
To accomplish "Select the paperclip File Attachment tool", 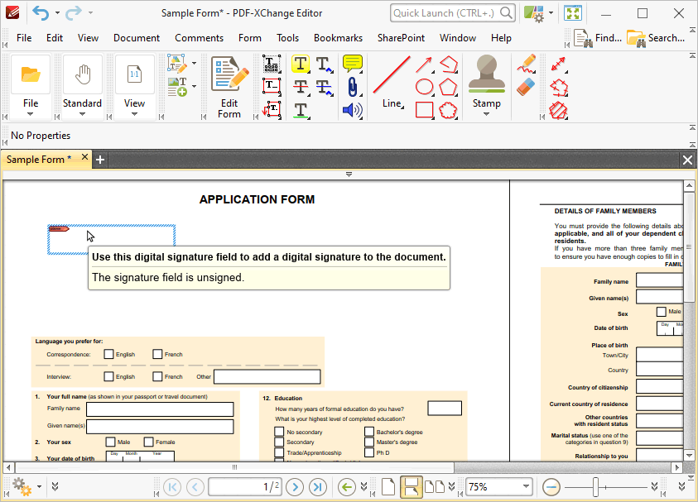I will 353,87.
